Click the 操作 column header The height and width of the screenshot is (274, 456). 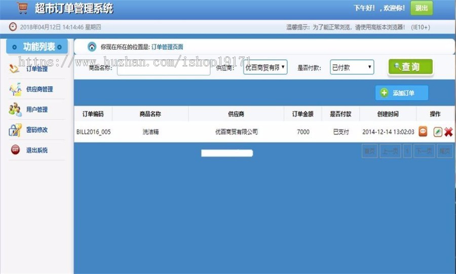click(435, 114)
